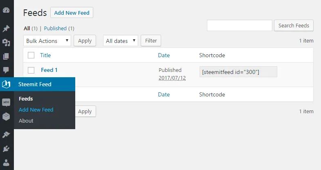
Task: Click the Filter button
Action: (151, 40)
